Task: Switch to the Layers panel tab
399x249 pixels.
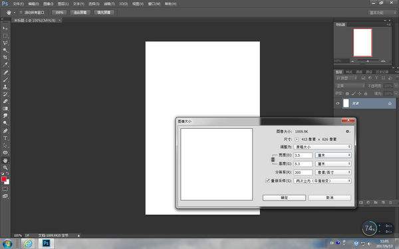Action: pos(338,72)
